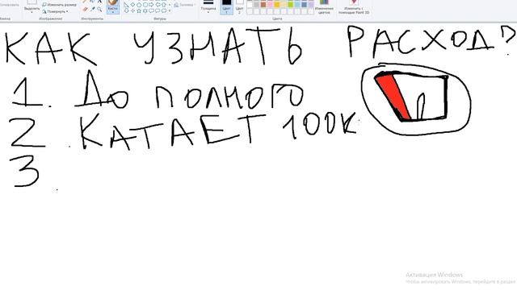Image resolution: width=517 pixels, height=290 pixels.
Task: Choose the right arrow shape
Action: 151,5
